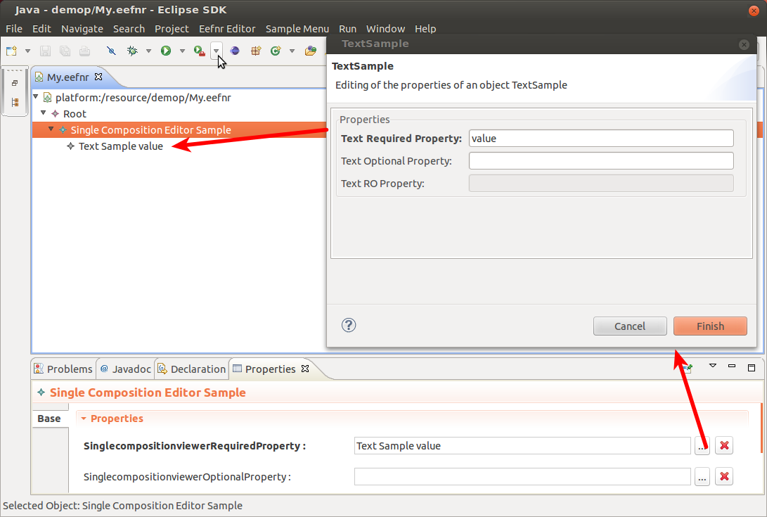Open the Navigate menu
This screenshot has height=517, width=767.
pyautogui.click(x=82, y=29)
